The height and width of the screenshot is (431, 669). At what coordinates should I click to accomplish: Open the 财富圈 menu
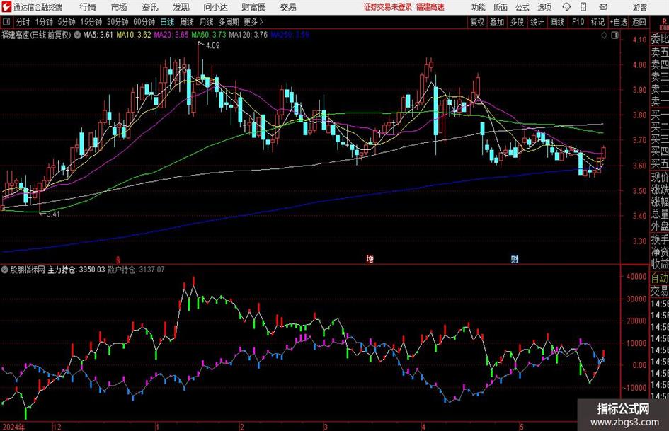click(253, 7)
